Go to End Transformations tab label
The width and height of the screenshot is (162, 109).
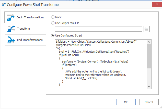point(30,40)
